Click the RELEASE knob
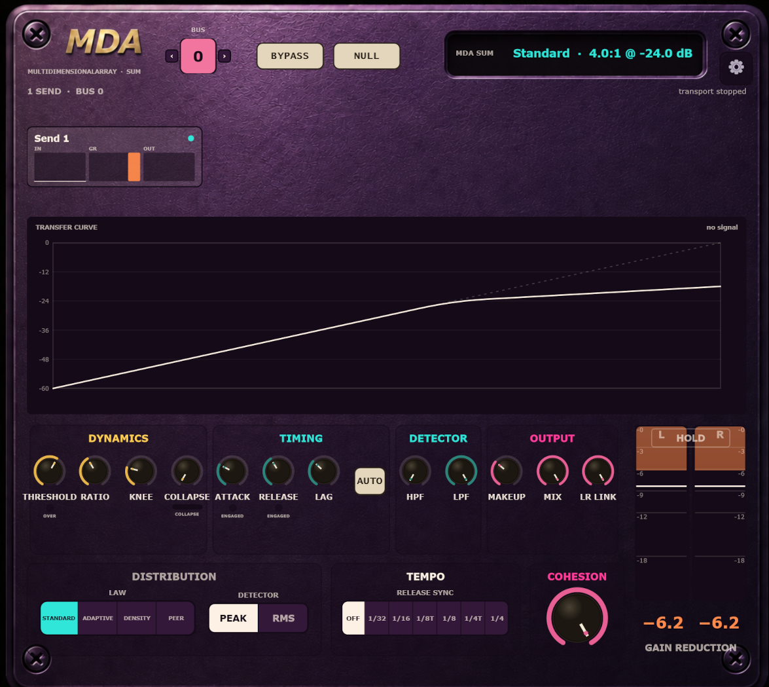769x687 pixels. (278, 471)
